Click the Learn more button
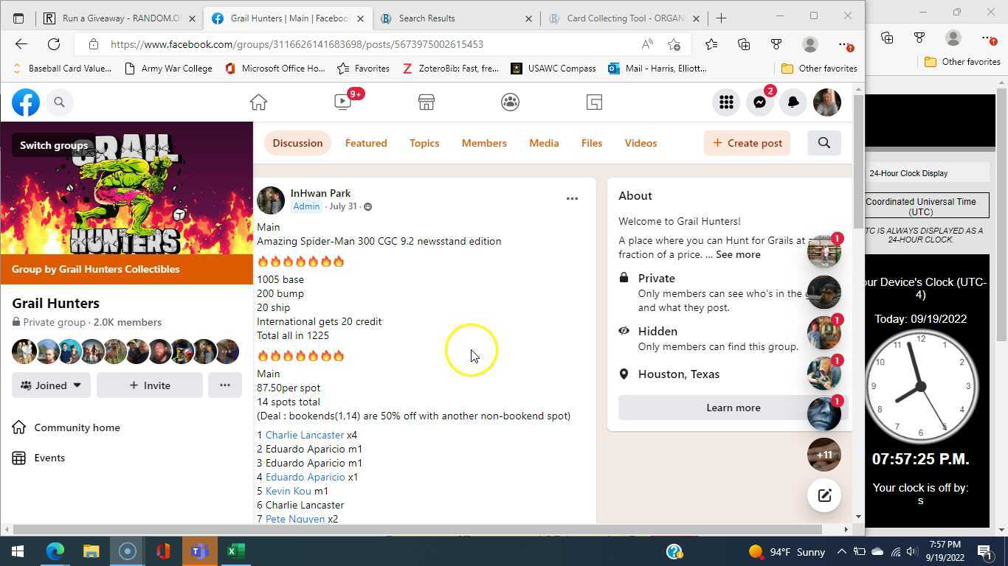The height and width of the screenshot is (566, 1008). (x=733, y=408)
